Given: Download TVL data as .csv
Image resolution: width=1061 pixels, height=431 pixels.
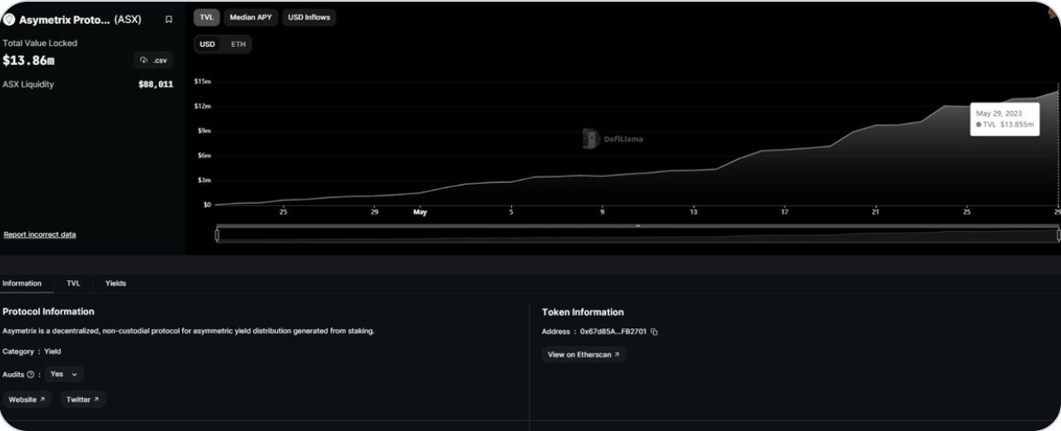Looking at the screenshot, I should tap(154, 60).
